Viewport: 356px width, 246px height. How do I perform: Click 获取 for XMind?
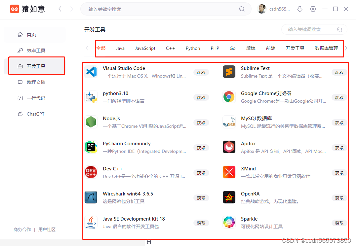coord(339,173)
